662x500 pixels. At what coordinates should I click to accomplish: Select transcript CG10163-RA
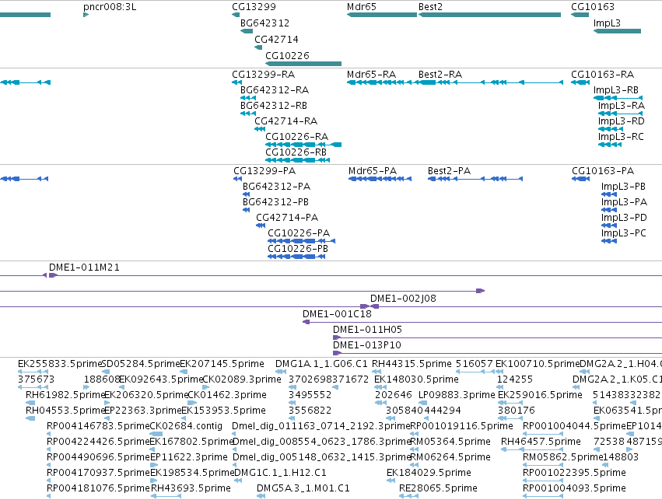580,82
